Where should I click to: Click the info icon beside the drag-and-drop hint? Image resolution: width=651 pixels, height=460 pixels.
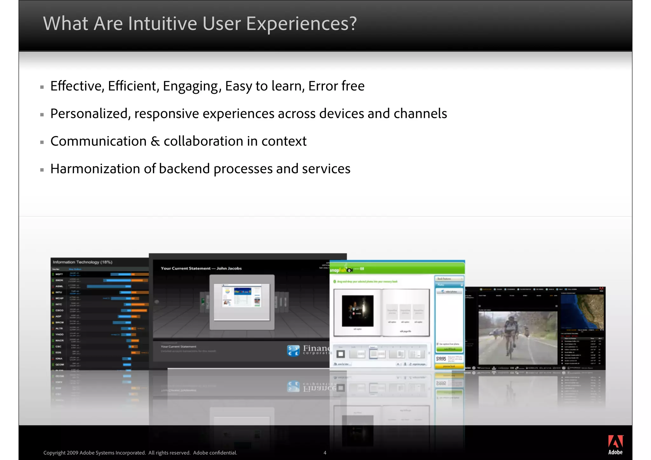click(335, 282)
